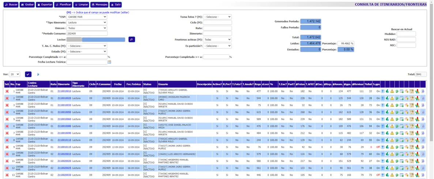The width and height of the screenshot is (434, 179).
Task: Click the Planificar toolbar button
Action: (63, 5)
